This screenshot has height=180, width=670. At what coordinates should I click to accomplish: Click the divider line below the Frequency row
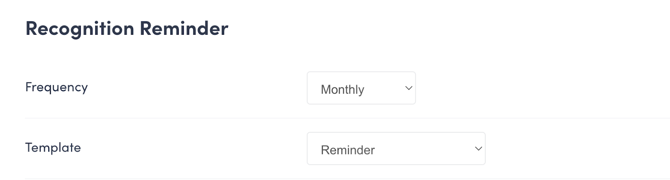pos(335,118)
